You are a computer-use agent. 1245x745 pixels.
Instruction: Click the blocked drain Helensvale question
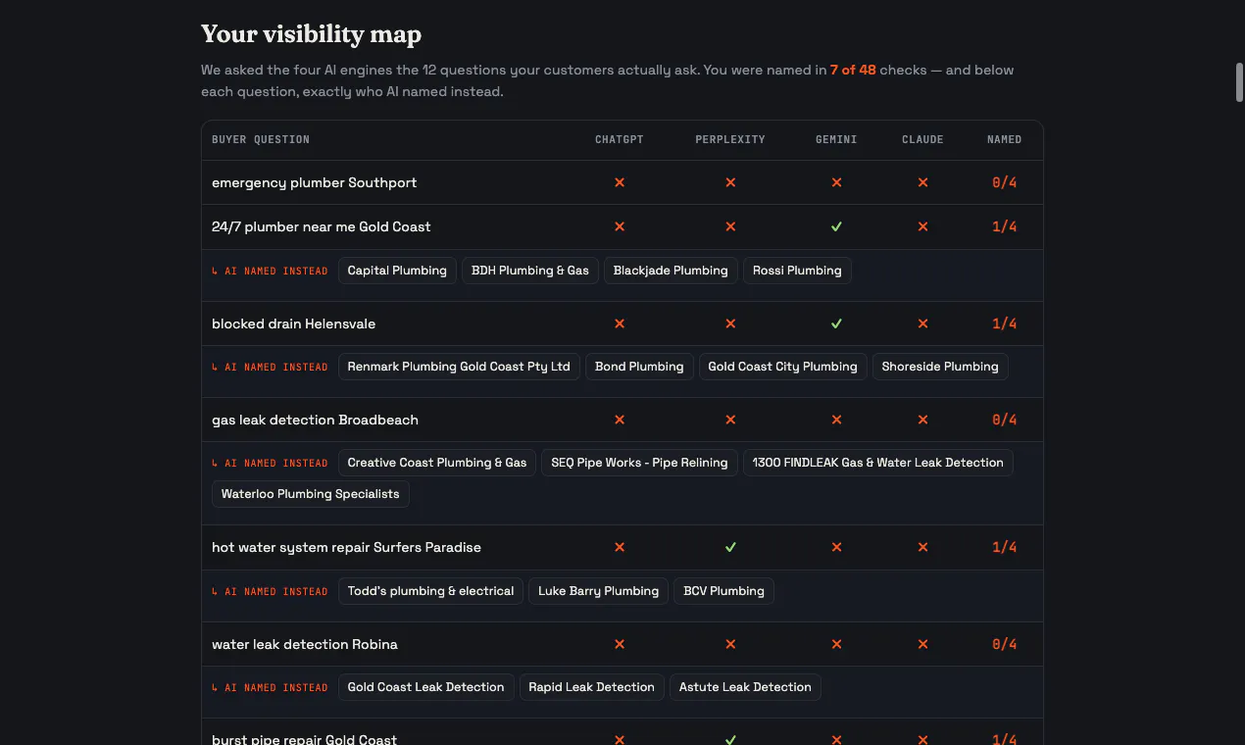tap(293, 323)
